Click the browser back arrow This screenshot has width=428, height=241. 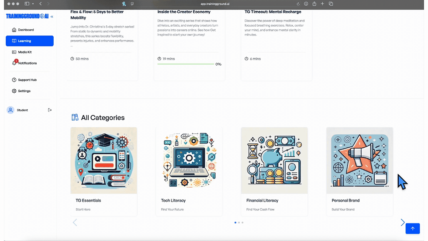click(x=40, y=4)
